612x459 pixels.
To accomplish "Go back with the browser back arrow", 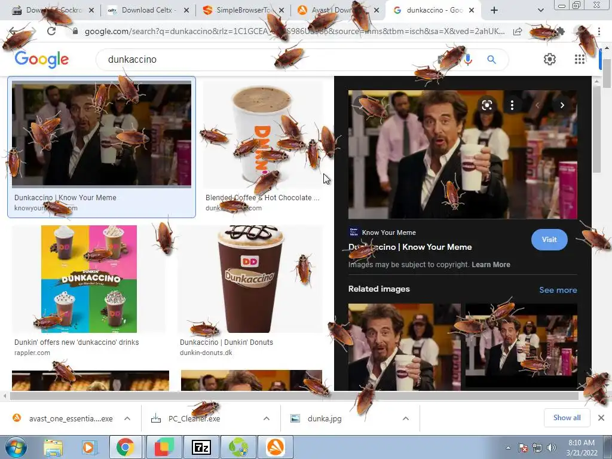I will (x=14, y=31).
